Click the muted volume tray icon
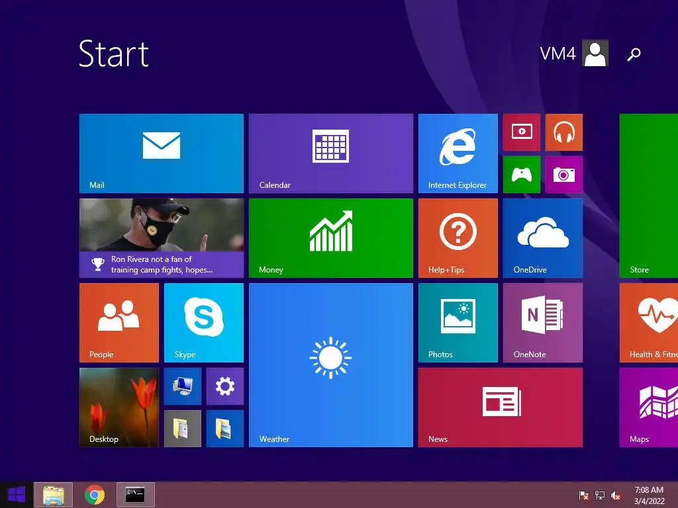This screenshot has height=508, width=678. tap(616, 495)
